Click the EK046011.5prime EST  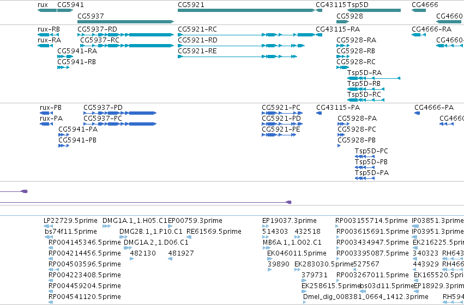(269, 259)
